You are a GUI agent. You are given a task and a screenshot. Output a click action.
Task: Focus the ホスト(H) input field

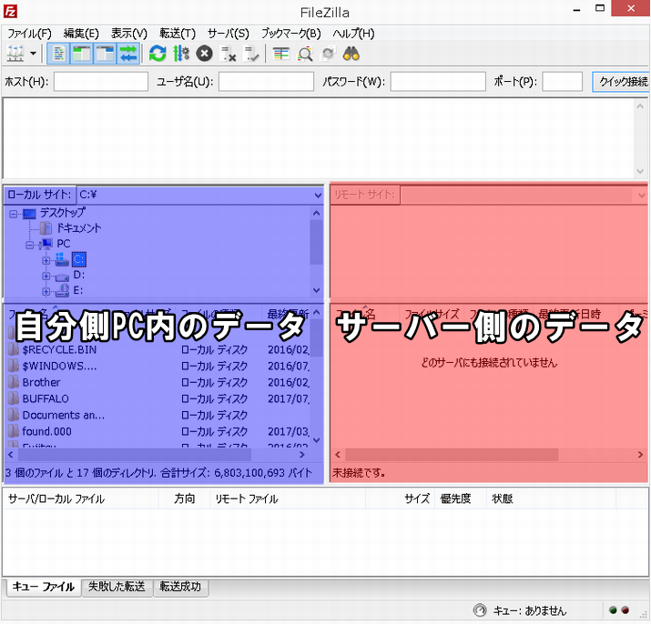pos(101,81)
